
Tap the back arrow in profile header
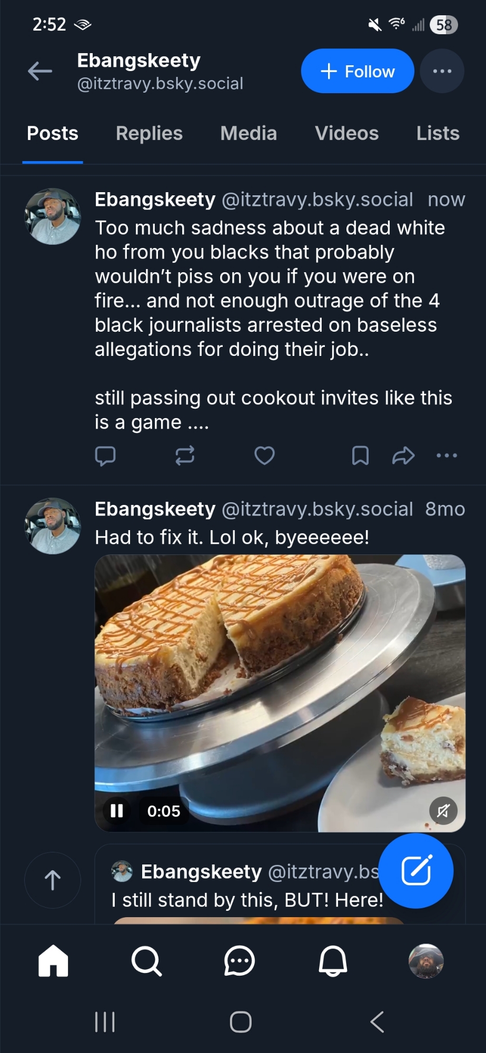(40, 71)
